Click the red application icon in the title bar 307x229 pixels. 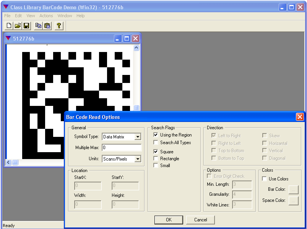coord(5,6)
